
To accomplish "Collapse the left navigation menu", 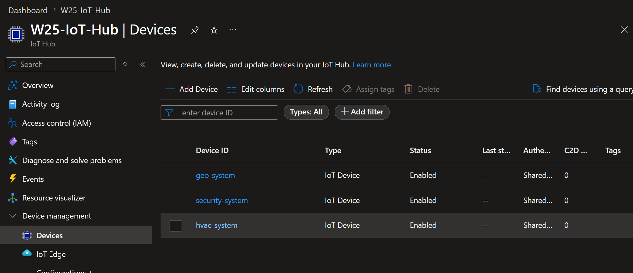I will click(143, 64).
